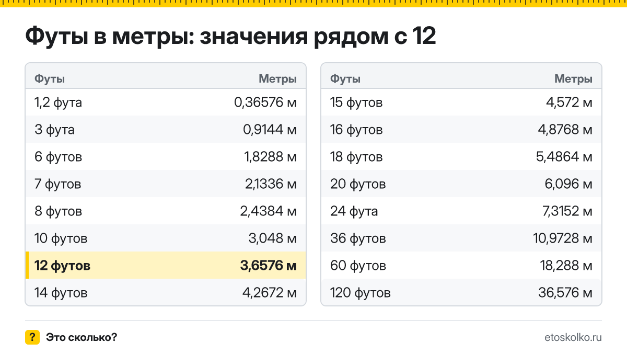Click the bold '3,6576 м' value

(x=269, y=266)
